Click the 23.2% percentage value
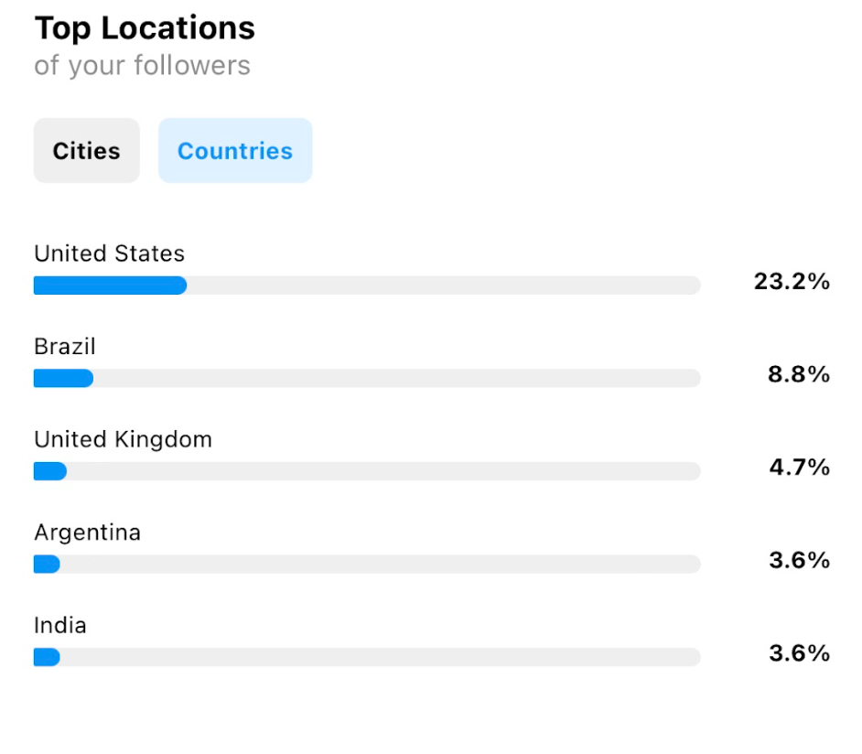This screenshot has height=754, width=862. [x=792, y=281]
